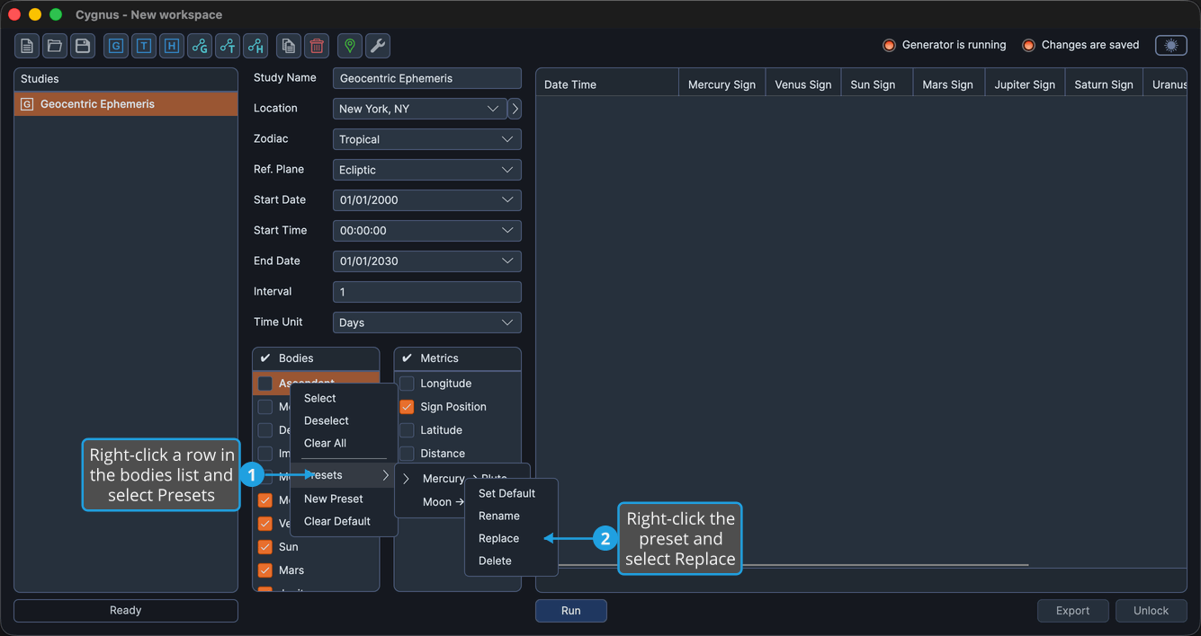Uncheck the Sun body checkbox
This screenshot has height=636, width=1201.
[265, 547]
